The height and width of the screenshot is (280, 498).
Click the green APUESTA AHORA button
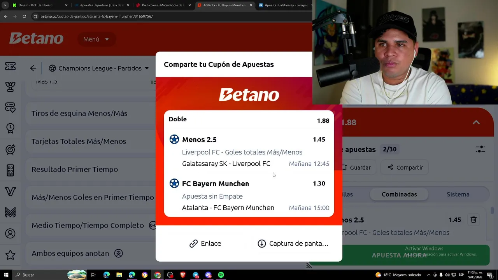pyautogui.click(x=399, y=255)
